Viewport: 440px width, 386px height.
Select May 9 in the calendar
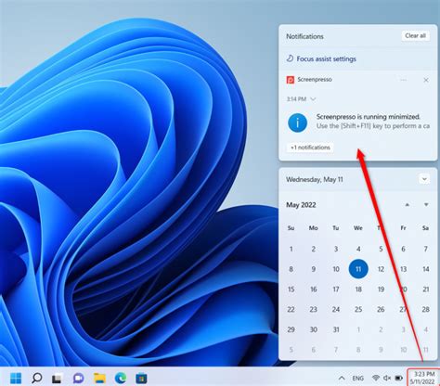[314, 269]
